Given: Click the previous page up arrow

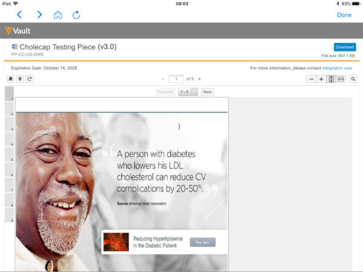Looking at the screenshot, I should pyautogui.click(x=163, y=79).
